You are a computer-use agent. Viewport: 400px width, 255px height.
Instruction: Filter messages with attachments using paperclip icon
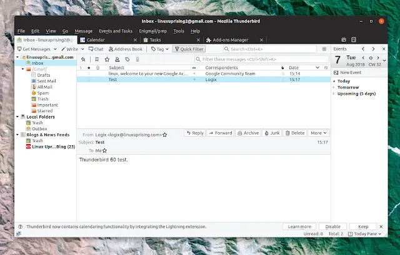(x=136, y=59)
